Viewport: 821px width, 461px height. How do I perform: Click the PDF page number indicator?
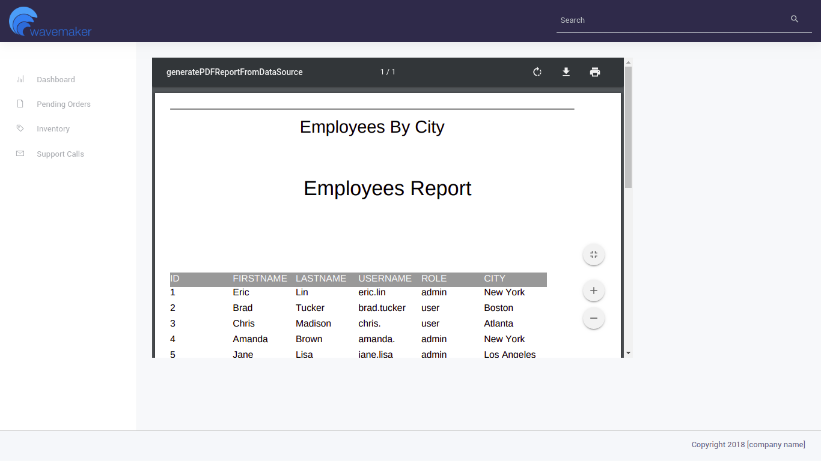pos(388,72)
